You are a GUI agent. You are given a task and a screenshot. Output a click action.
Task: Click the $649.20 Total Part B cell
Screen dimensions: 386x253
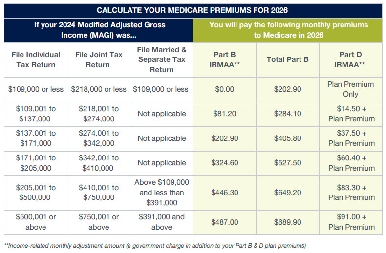coord(287,193)
